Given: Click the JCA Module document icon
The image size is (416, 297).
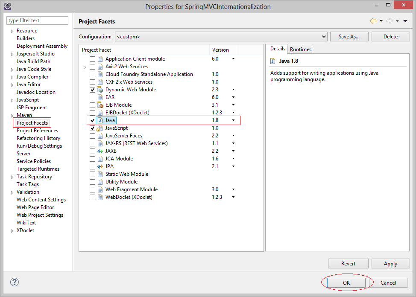Looking at the screenshot, I should tap(100, 159).
